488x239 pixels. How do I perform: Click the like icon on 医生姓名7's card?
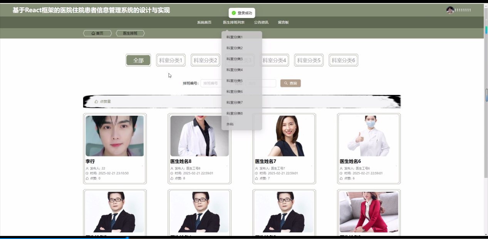tap(257, 178)
